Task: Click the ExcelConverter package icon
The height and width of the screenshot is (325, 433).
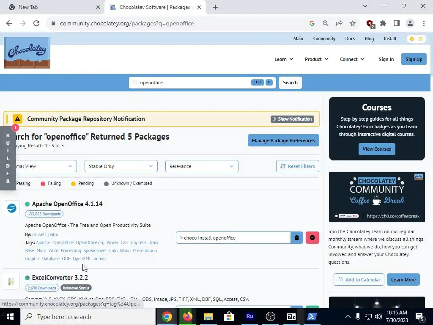Action: pos(12,281)
